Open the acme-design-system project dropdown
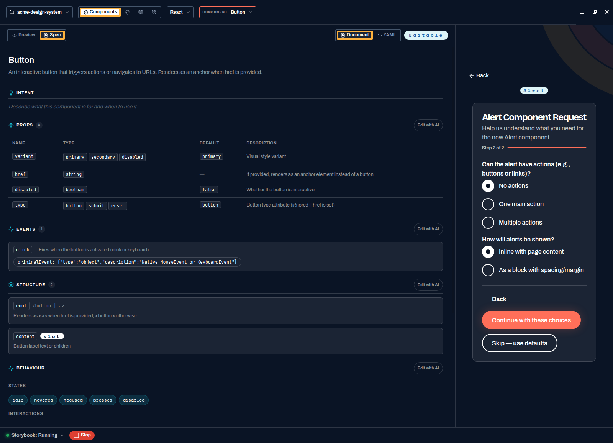613x443 pixels. click(x=39, y=12)
